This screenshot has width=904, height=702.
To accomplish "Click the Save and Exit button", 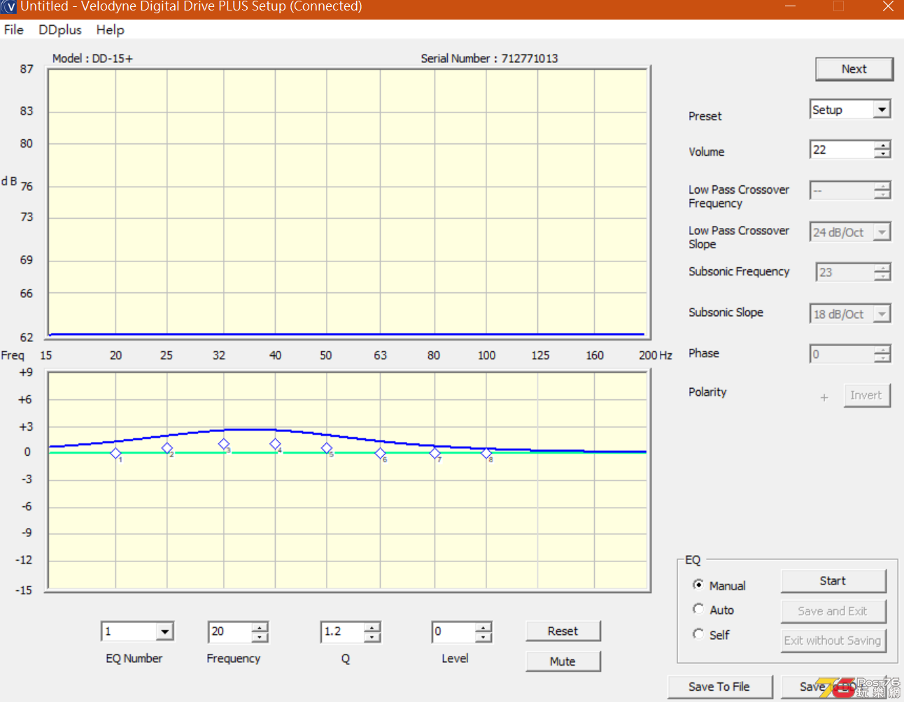I will 833,611.
